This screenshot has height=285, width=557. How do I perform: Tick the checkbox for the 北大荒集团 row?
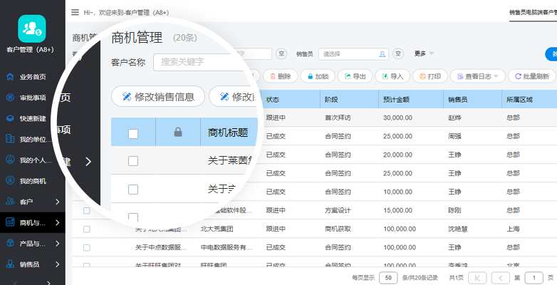87,229
